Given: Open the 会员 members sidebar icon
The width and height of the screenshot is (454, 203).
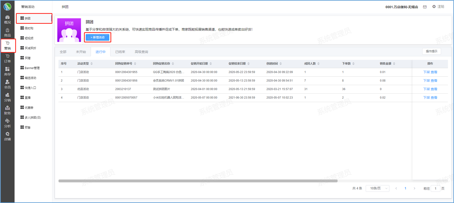Looking at the screenshot, I should tap(7, 84).
